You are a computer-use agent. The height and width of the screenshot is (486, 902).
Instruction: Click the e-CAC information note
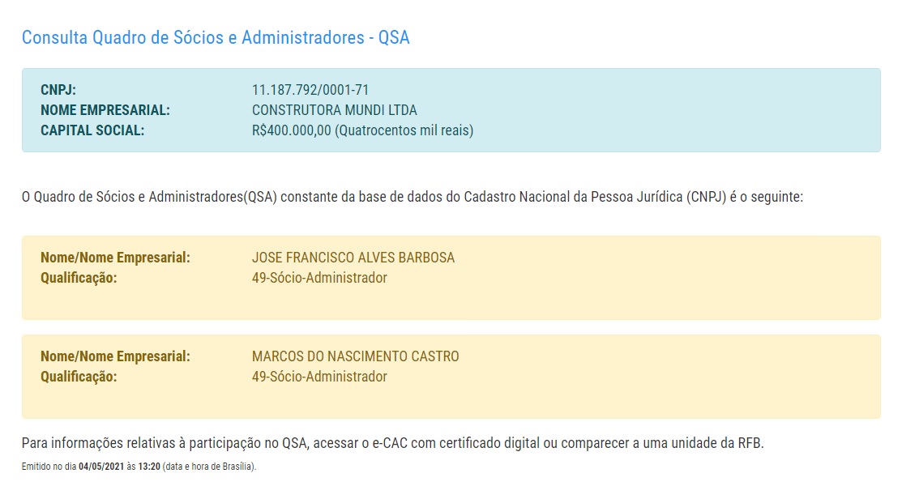pos(393,443)
